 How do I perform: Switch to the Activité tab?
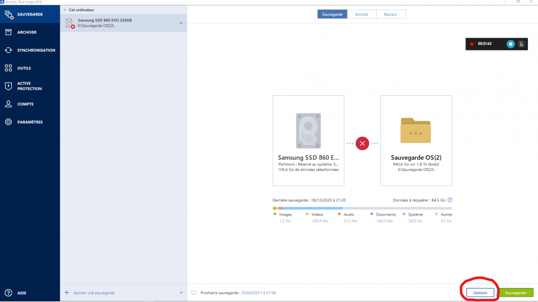(362, 14)
